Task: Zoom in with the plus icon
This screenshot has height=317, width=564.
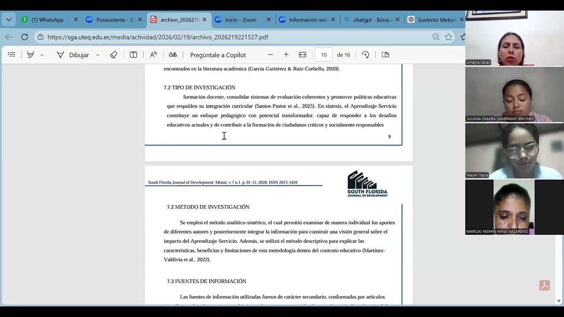Action: coord(286,55)
